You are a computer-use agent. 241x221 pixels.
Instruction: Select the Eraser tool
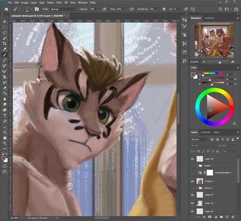click(5, 88)
